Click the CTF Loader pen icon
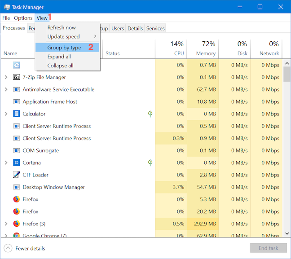 tap(17, 175)
